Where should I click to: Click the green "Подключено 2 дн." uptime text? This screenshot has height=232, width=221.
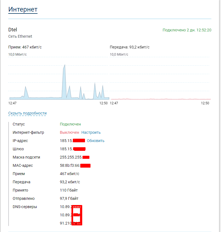[187, 30]
